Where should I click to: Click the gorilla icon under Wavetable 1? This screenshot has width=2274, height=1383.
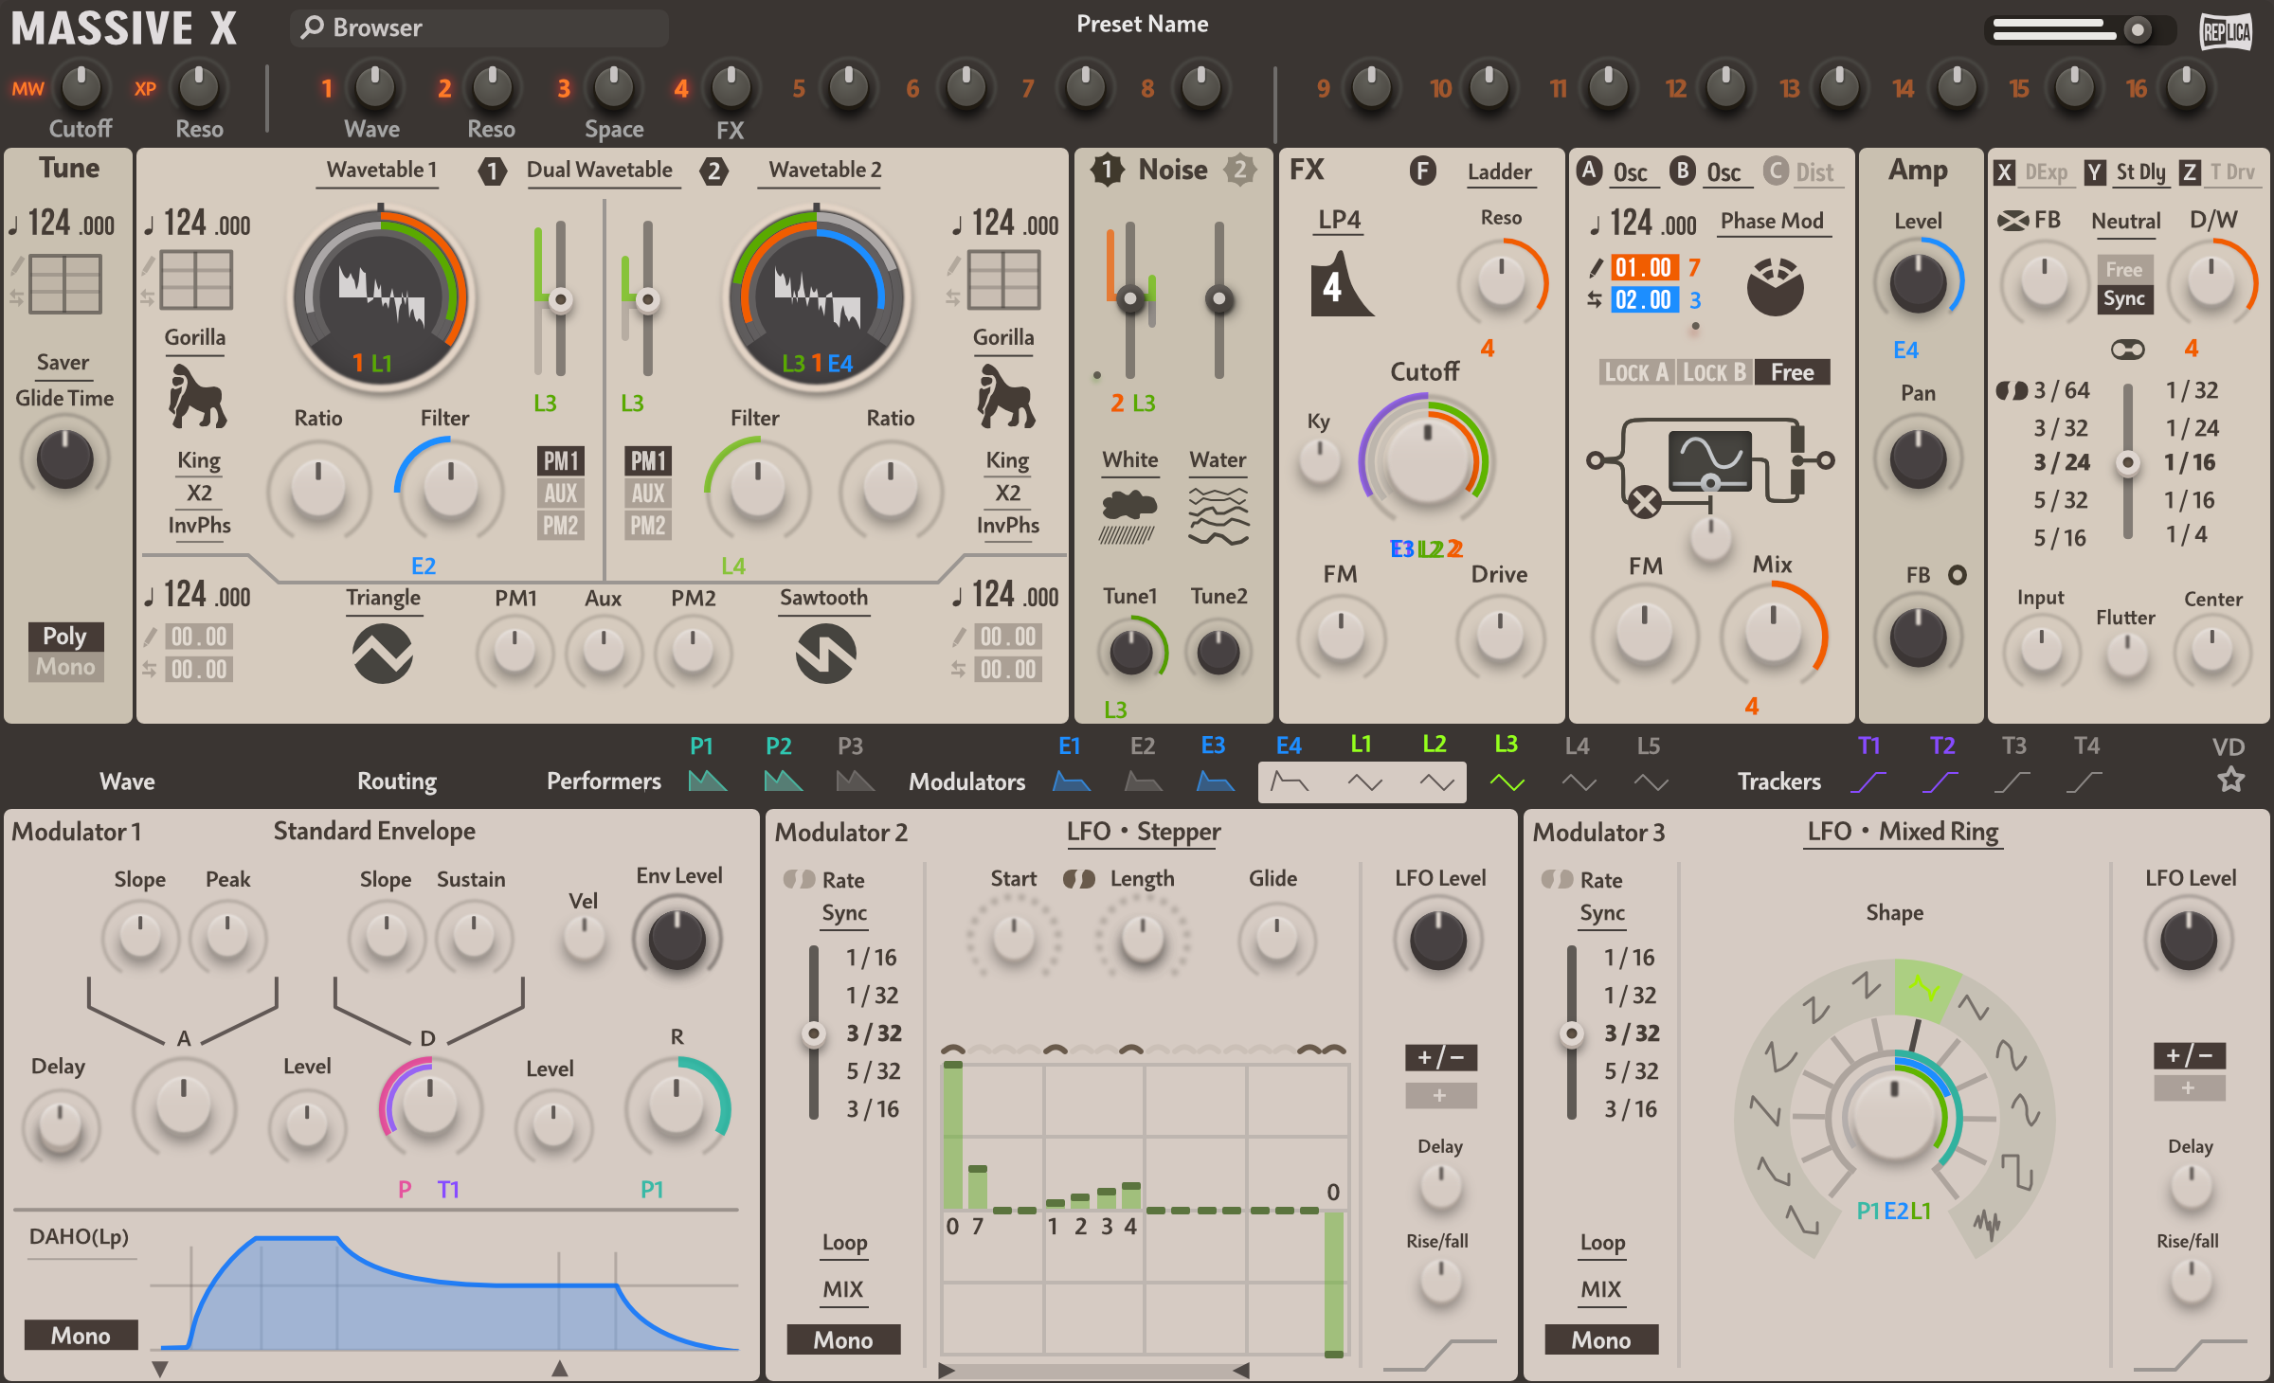pos(197,395)
